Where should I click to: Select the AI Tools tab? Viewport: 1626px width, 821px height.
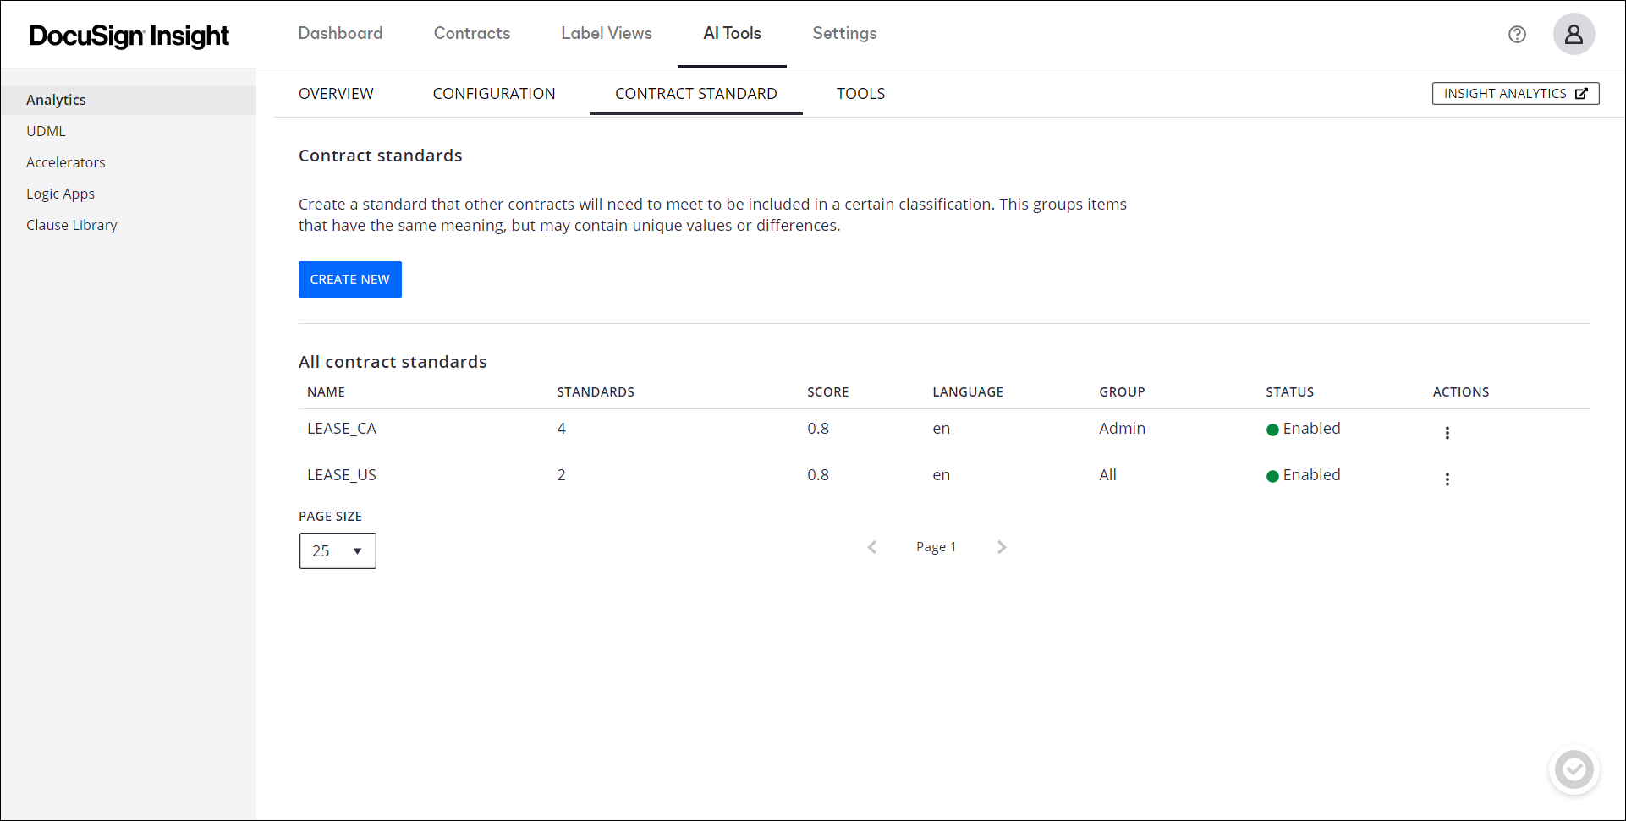tap(732, 33)
